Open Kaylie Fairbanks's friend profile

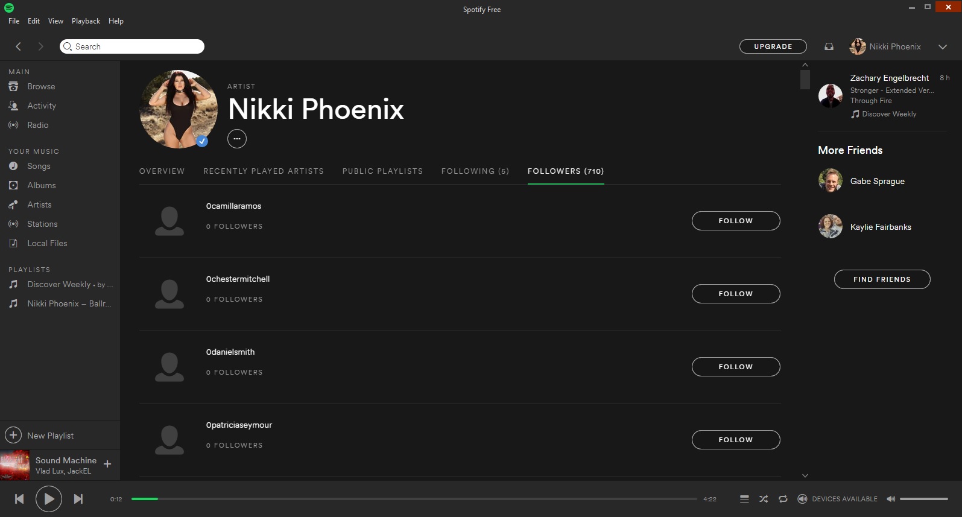[x=881, y=227]
